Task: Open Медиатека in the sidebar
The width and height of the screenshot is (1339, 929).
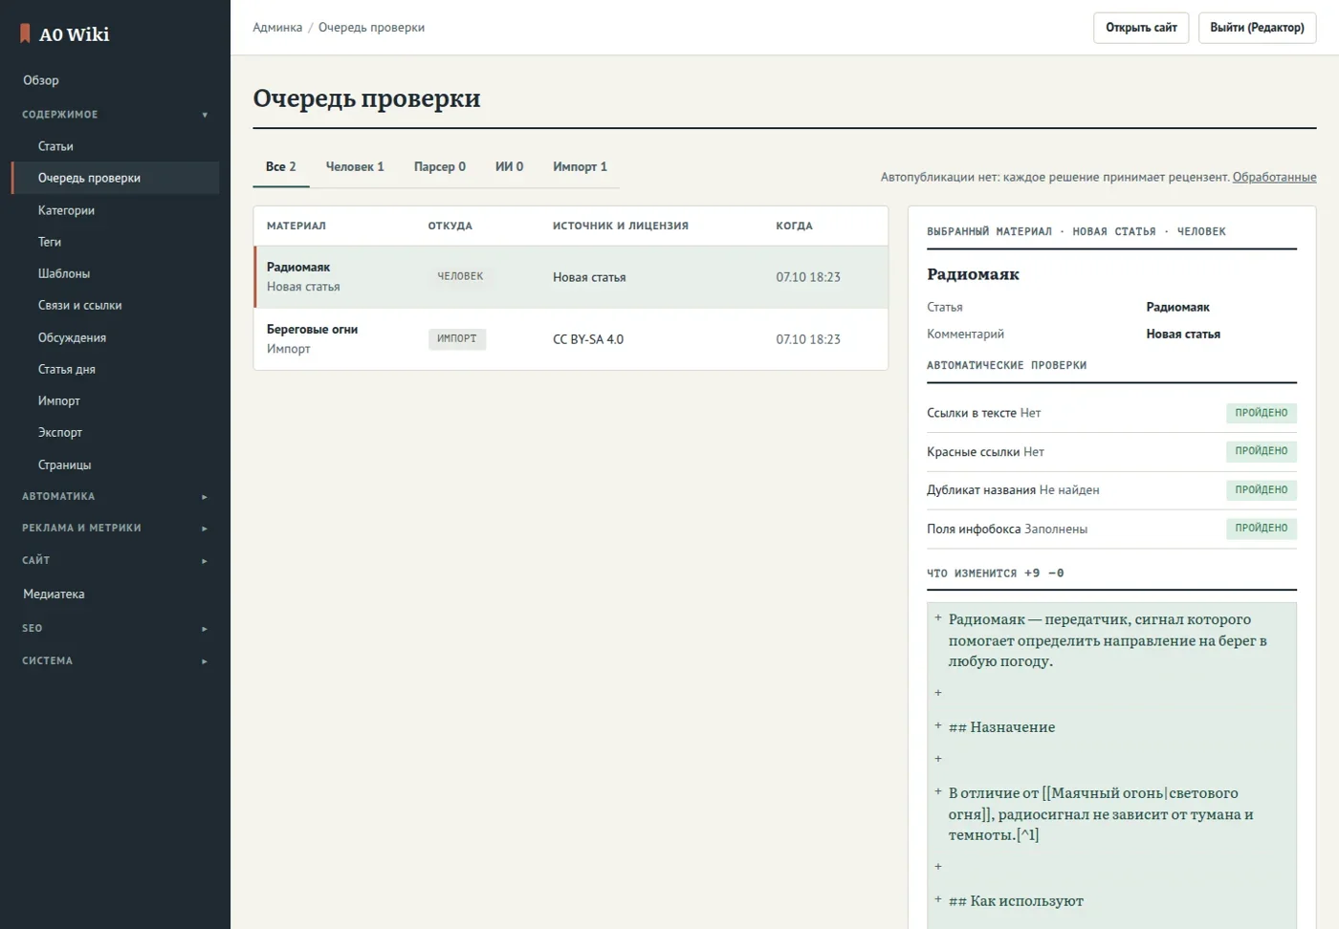Action: (x=115, y=594)
